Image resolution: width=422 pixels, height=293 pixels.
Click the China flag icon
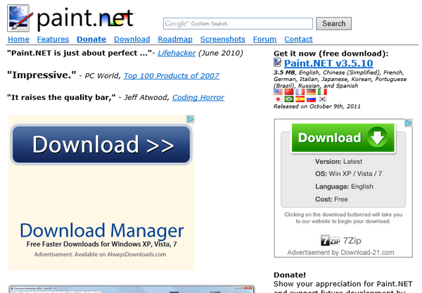click(289, 92)
